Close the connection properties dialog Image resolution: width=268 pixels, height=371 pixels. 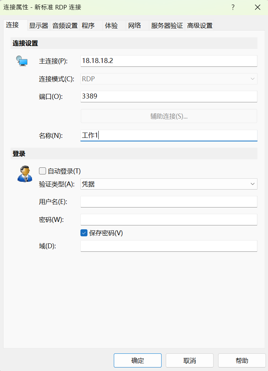(257, 7)
